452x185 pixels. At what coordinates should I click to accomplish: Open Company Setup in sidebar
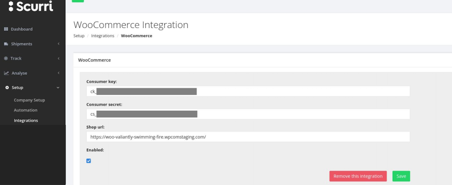(x=29, y=100)
